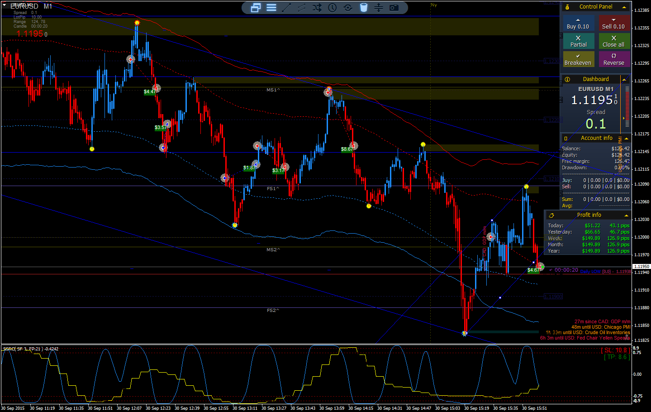Click the Account info header icon

[x=565, y=138]
